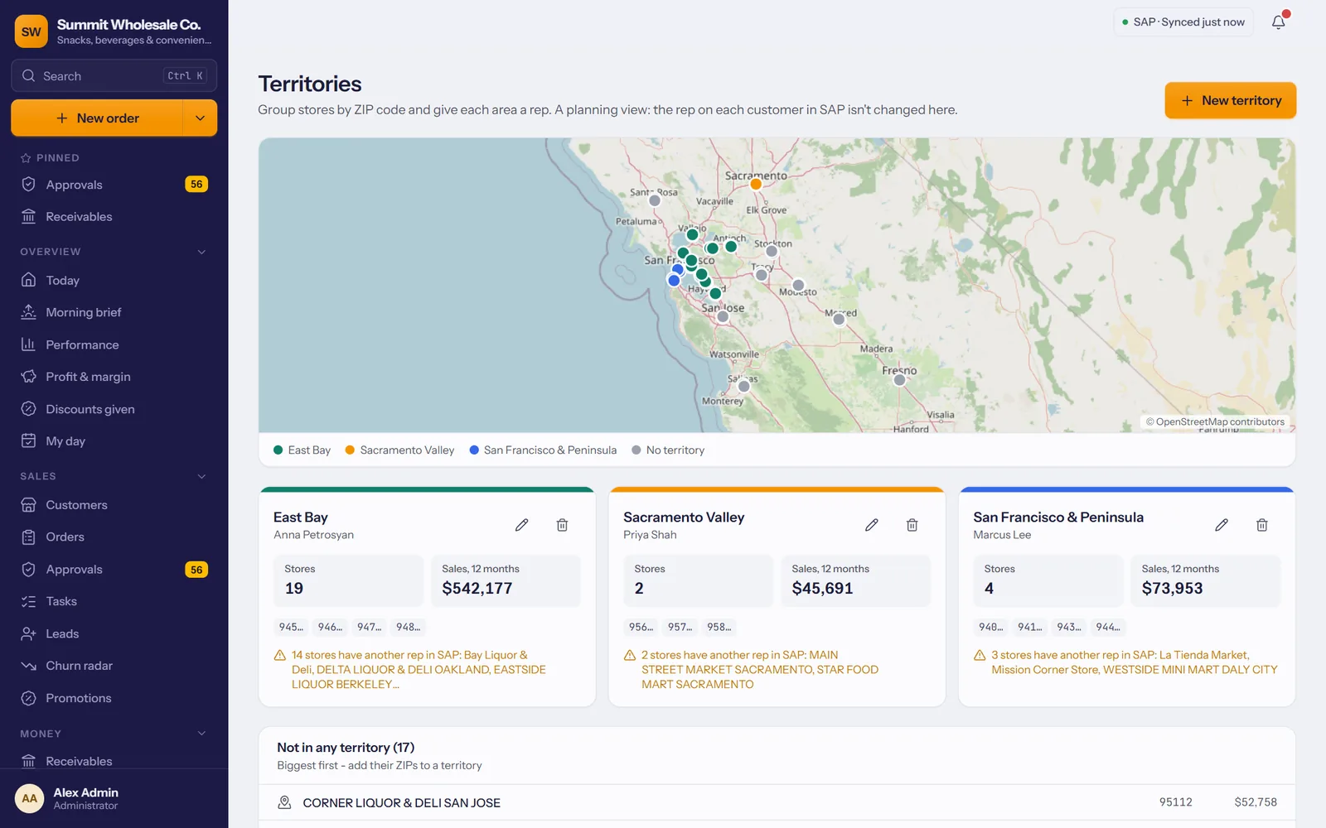Edit the East Bay territory
The image size is (1326, 828).
coord(521,525)
